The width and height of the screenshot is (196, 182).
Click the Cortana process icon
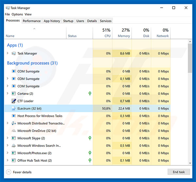[14, 93]
